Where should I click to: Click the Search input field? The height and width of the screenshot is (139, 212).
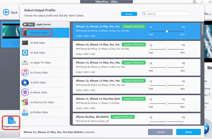click(165, 14)
